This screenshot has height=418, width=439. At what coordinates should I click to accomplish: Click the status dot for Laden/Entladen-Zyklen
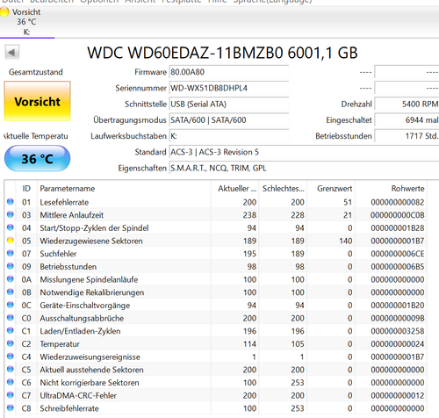(x=11, y=330)
